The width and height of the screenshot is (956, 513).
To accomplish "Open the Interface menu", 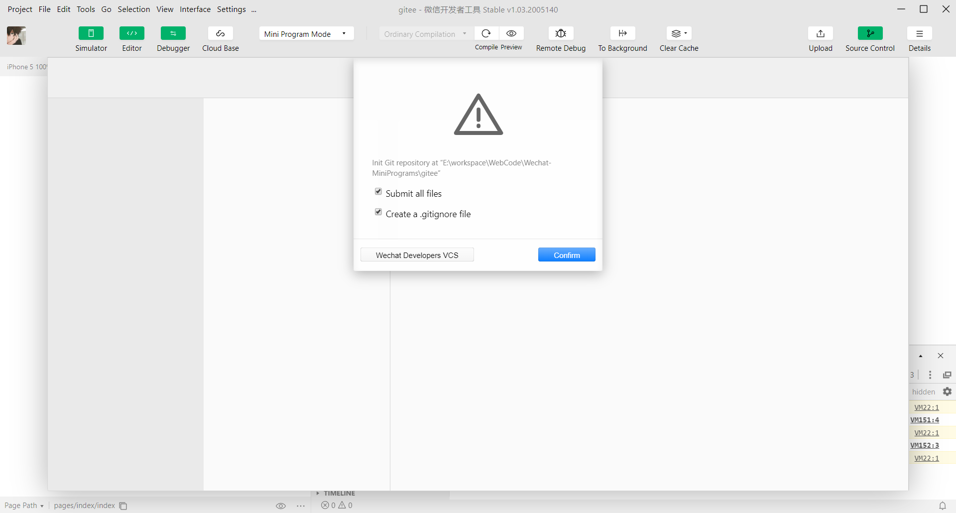I will tap(195, 9).
